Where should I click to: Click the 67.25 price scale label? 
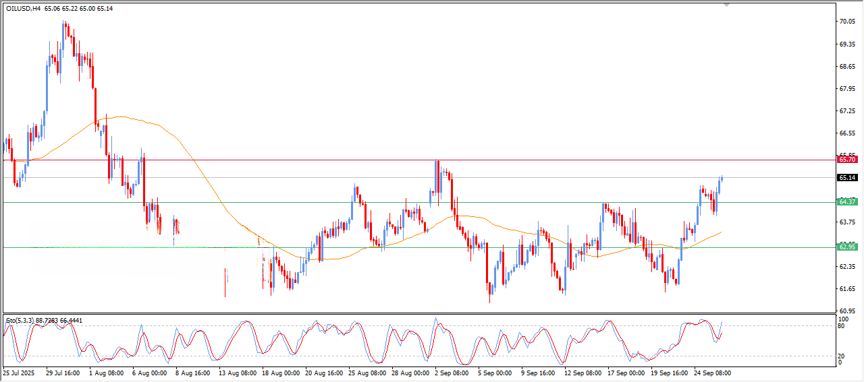click(846, 111)
